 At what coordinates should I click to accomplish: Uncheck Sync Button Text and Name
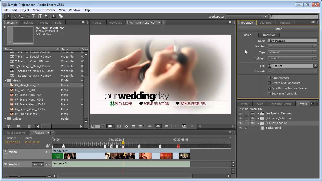[x=269, y=88]
